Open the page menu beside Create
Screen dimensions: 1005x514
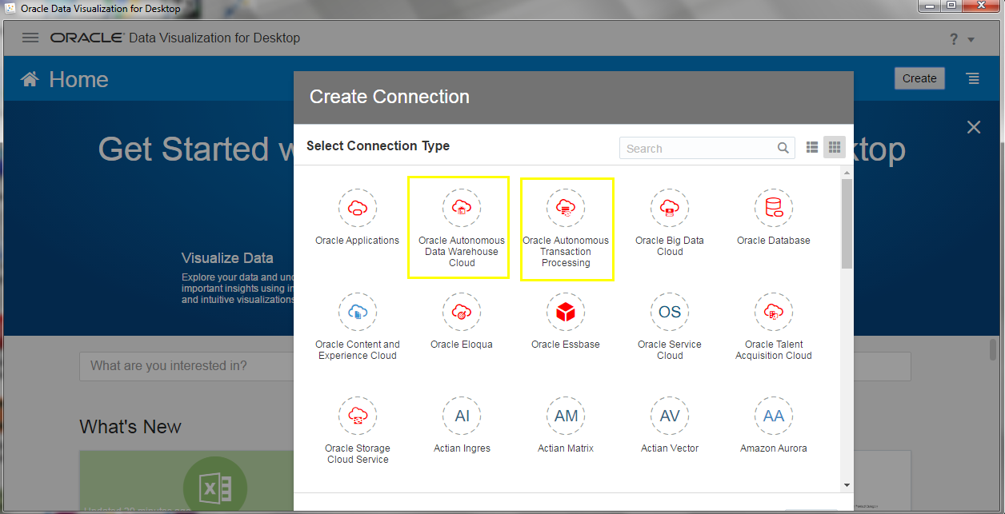pos(972,78)
